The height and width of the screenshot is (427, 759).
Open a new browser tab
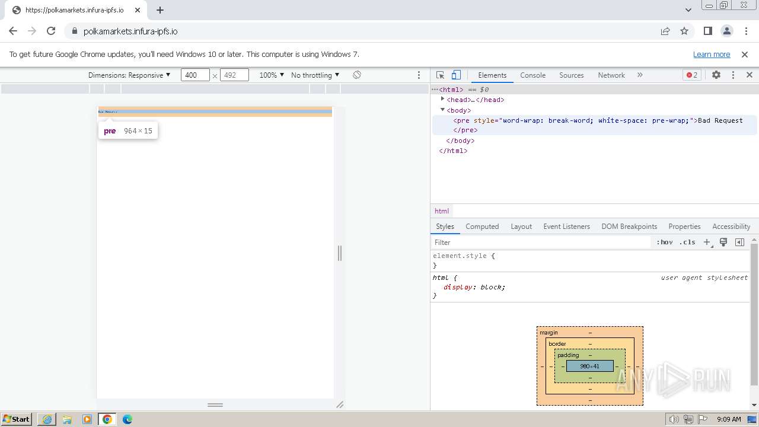tap(160, 10)
